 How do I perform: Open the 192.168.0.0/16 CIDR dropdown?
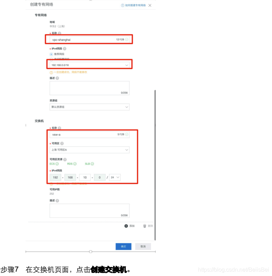tap(89, 65)
